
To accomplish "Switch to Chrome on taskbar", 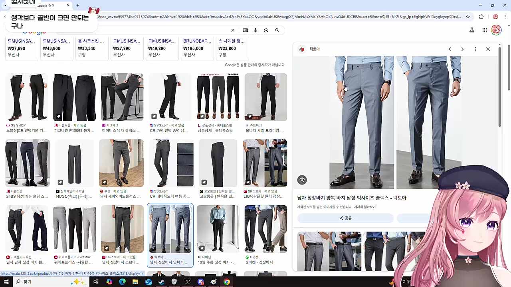I will (x=226, y=282).
